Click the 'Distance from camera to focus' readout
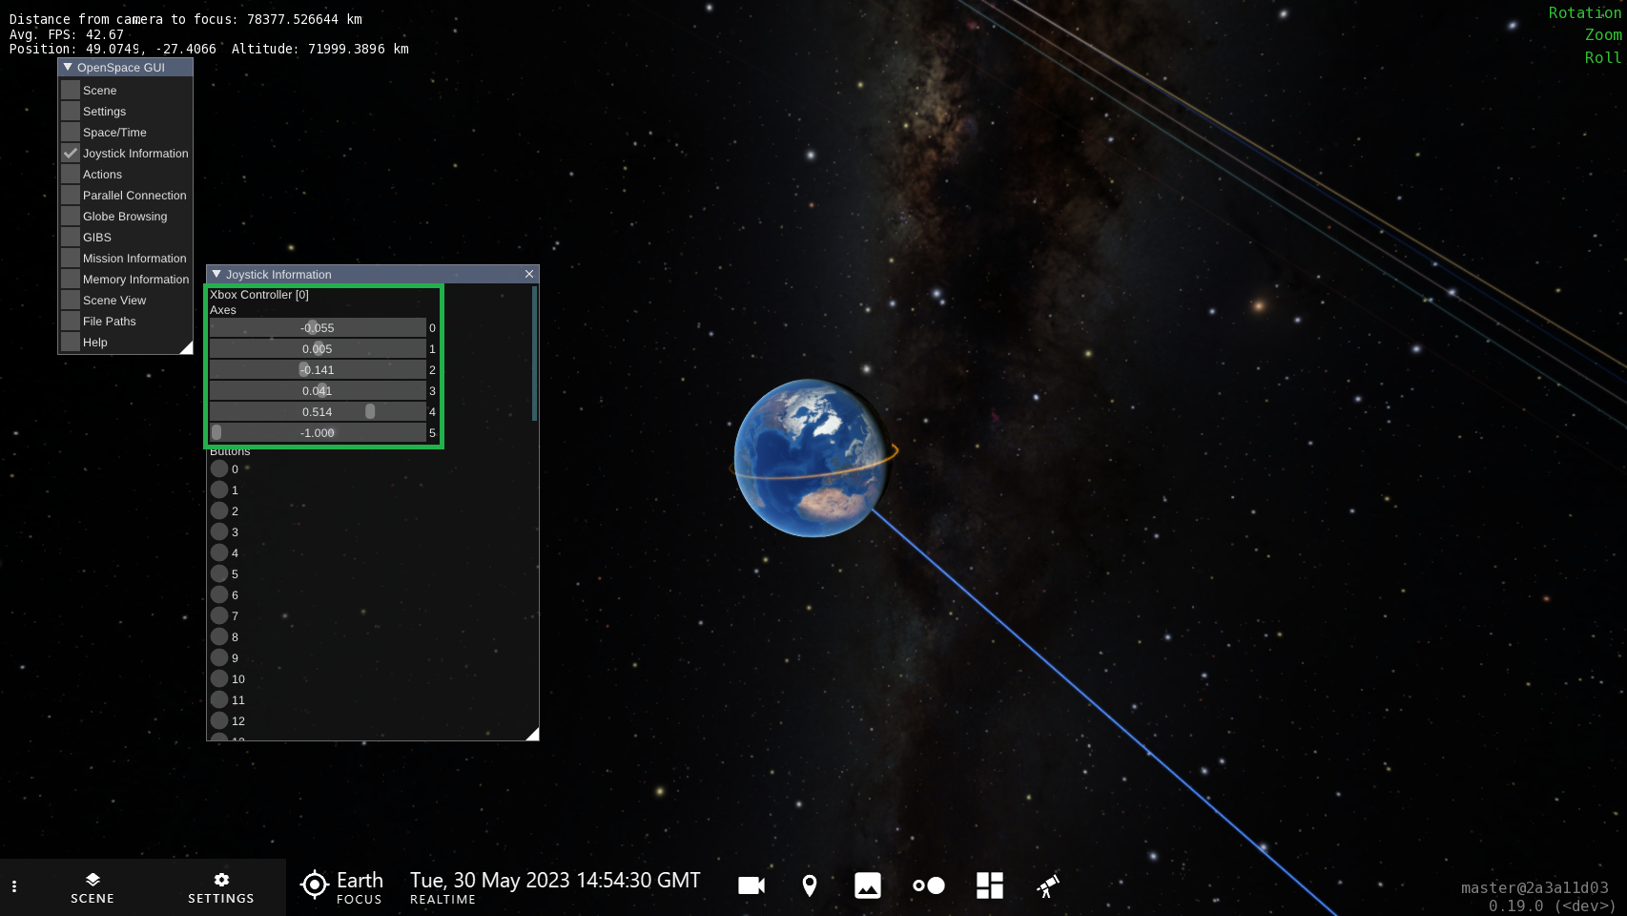Image resolution: width=1627 pixels, height=916 pixels. (x=186, y=19)
